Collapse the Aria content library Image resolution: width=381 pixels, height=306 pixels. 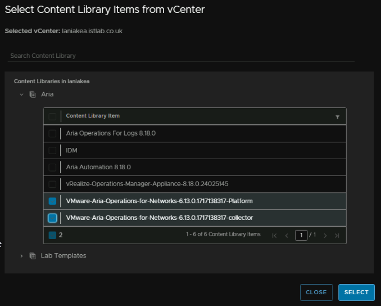[21, 94]
